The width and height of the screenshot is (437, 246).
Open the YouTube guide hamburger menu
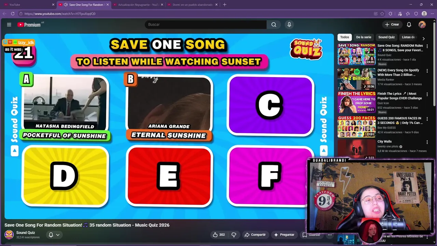[9, 25]
